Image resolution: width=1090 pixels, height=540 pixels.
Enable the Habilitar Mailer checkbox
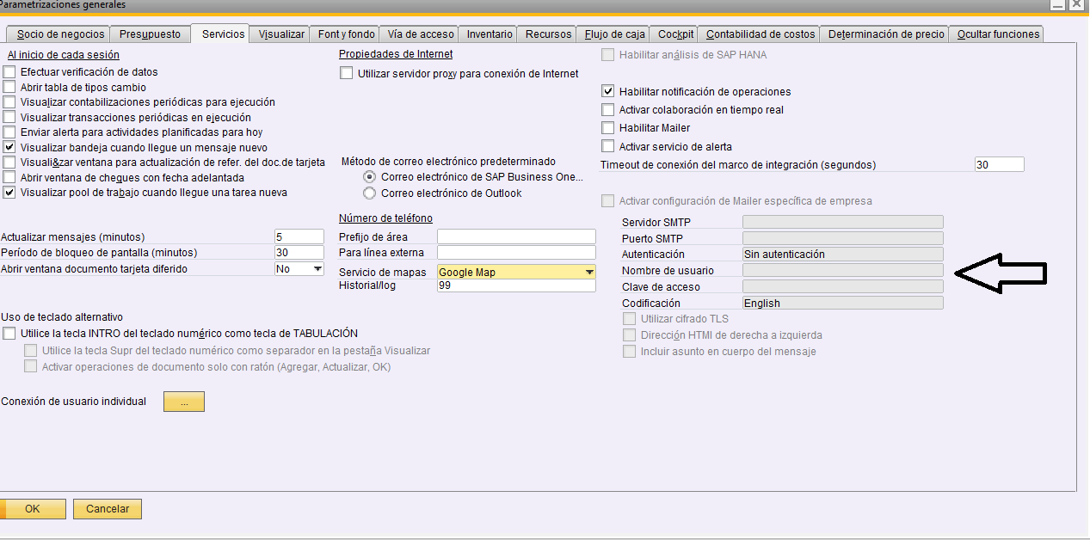tap(608, 128)
